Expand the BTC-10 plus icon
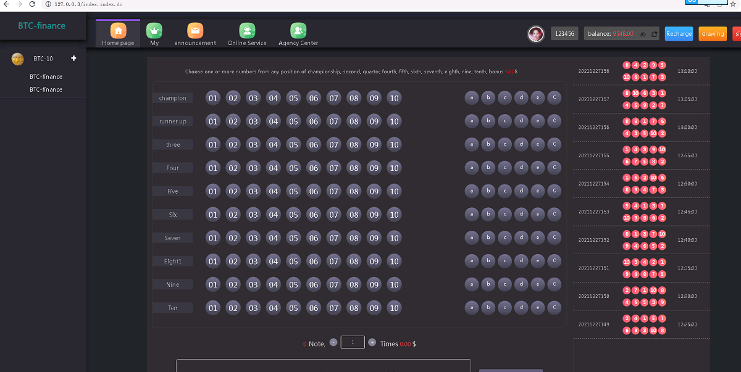Screen dimensions: 741x372 point(74,59)
